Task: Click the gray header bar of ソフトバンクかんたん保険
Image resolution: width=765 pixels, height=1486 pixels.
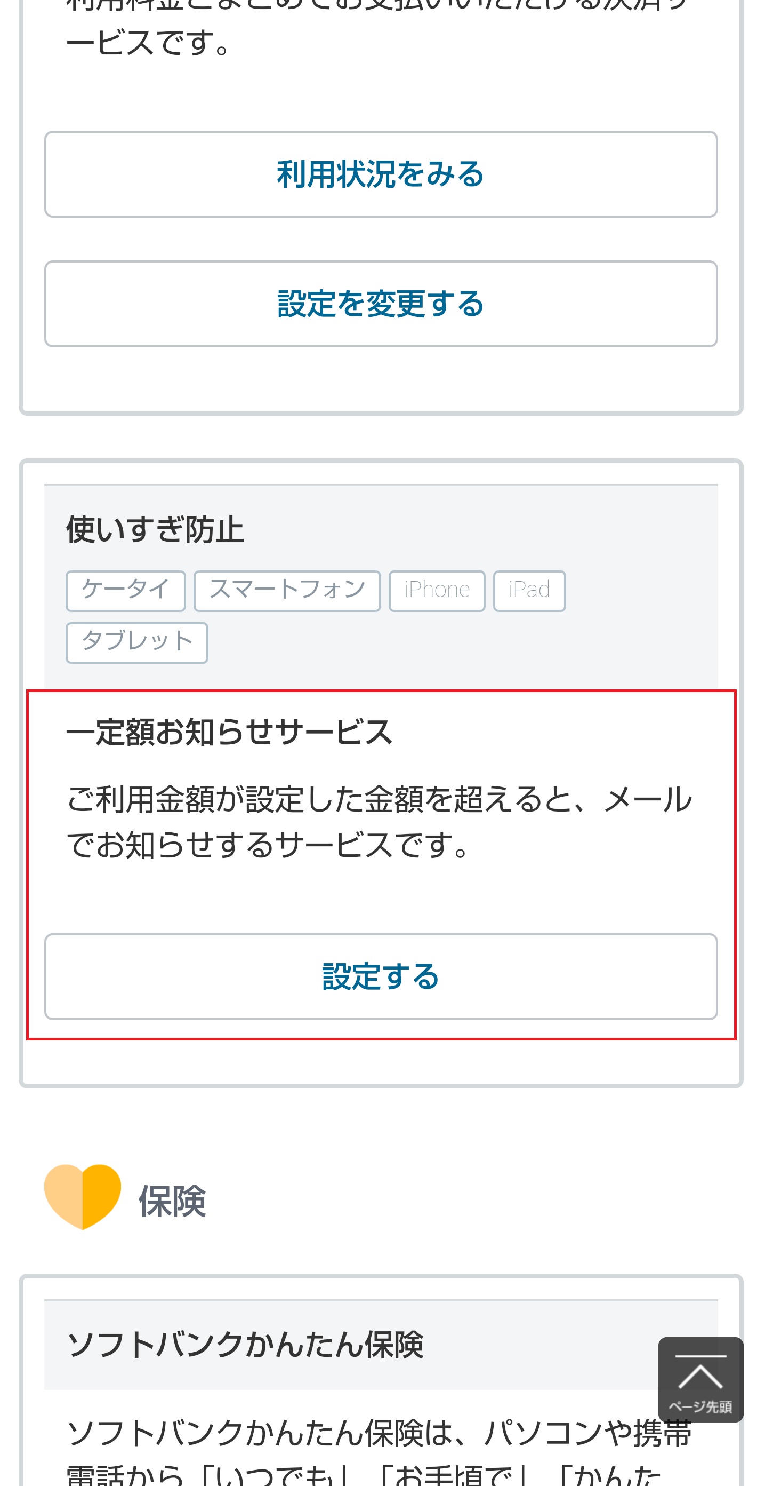Action: 381,1345
